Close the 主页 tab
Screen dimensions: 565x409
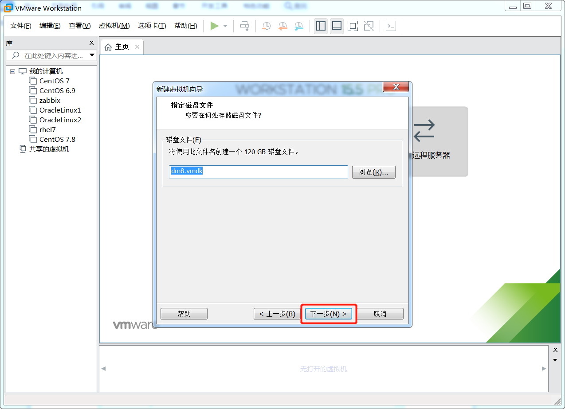(x=137, y=47)
